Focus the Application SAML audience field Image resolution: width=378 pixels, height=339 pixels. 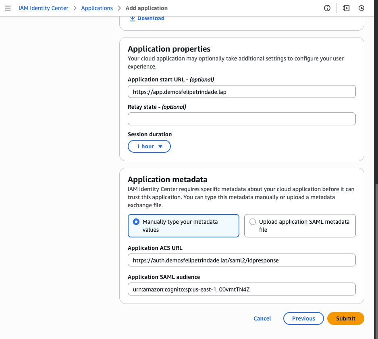tap(241, 289)
